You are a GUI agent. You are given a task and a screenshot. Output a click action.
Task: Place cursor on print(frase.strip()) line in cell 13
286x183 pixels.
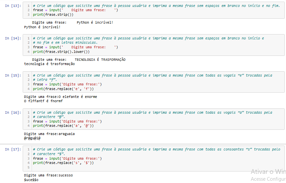click(53, 15)
